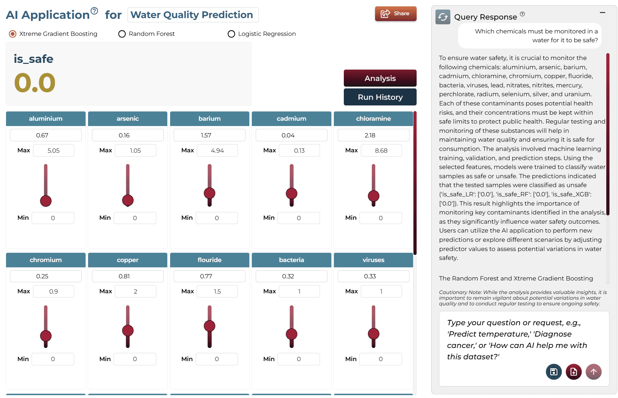Minimize the Query Response panel
618x398 pixels.
602,12
